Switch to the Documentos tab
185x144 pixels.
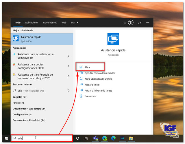50,22
